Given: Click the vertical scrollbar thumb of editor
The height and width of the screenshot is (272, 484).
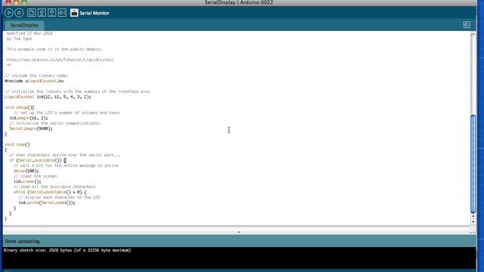Looking at the screenshot, I should (473, 164).
